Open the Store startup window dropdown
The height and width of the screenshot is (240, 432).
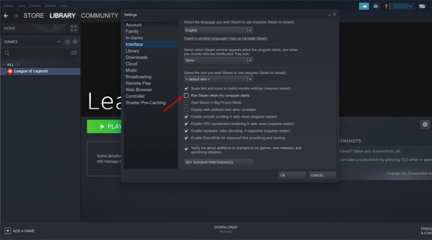pos(218,60)
